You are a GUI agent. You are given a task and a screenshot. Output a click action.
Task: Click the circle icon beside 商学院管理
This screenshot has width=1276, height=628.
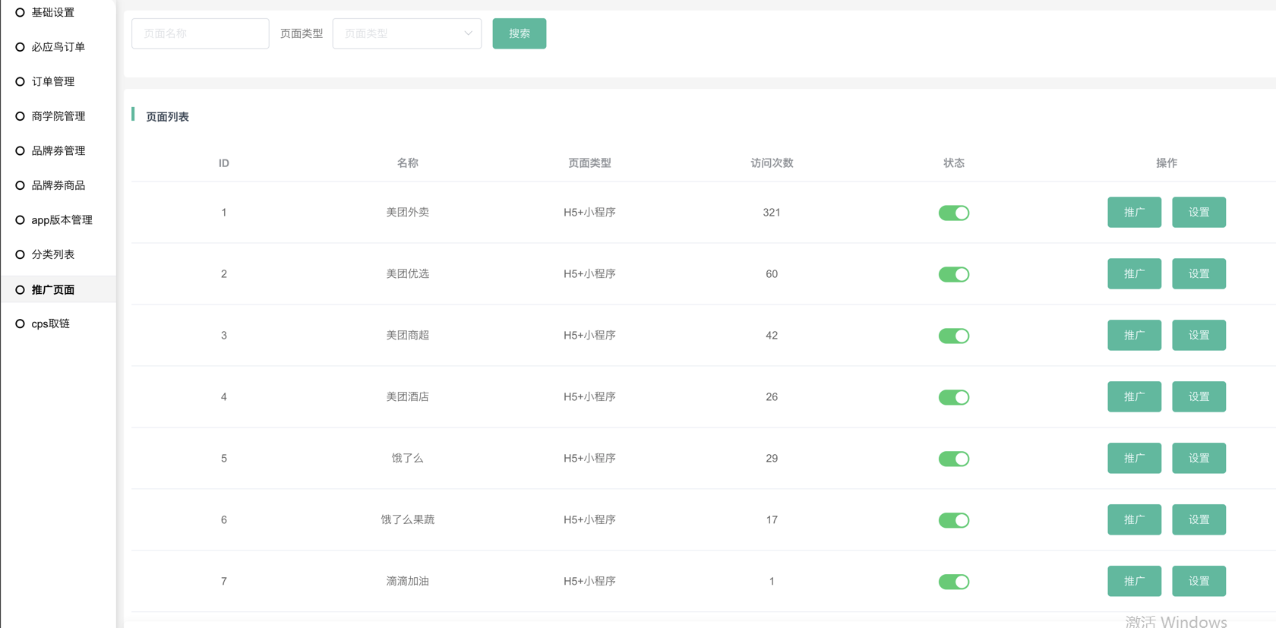pos(20,116)
